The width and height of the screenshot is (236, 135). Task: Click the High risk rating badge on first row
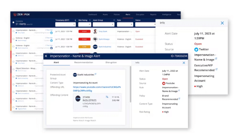tap(85, 31)
